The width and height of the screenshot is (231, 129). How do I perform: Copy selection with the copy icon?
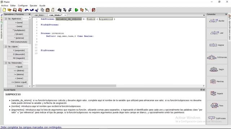[x=42, y=10]
